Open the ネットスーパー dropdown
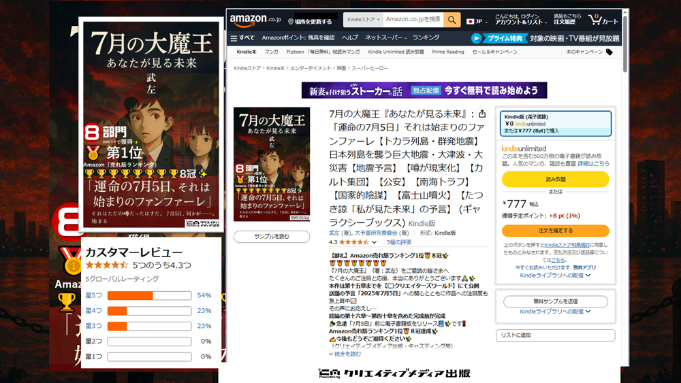Viewport: 681px width, 383px height. (385, 37)
